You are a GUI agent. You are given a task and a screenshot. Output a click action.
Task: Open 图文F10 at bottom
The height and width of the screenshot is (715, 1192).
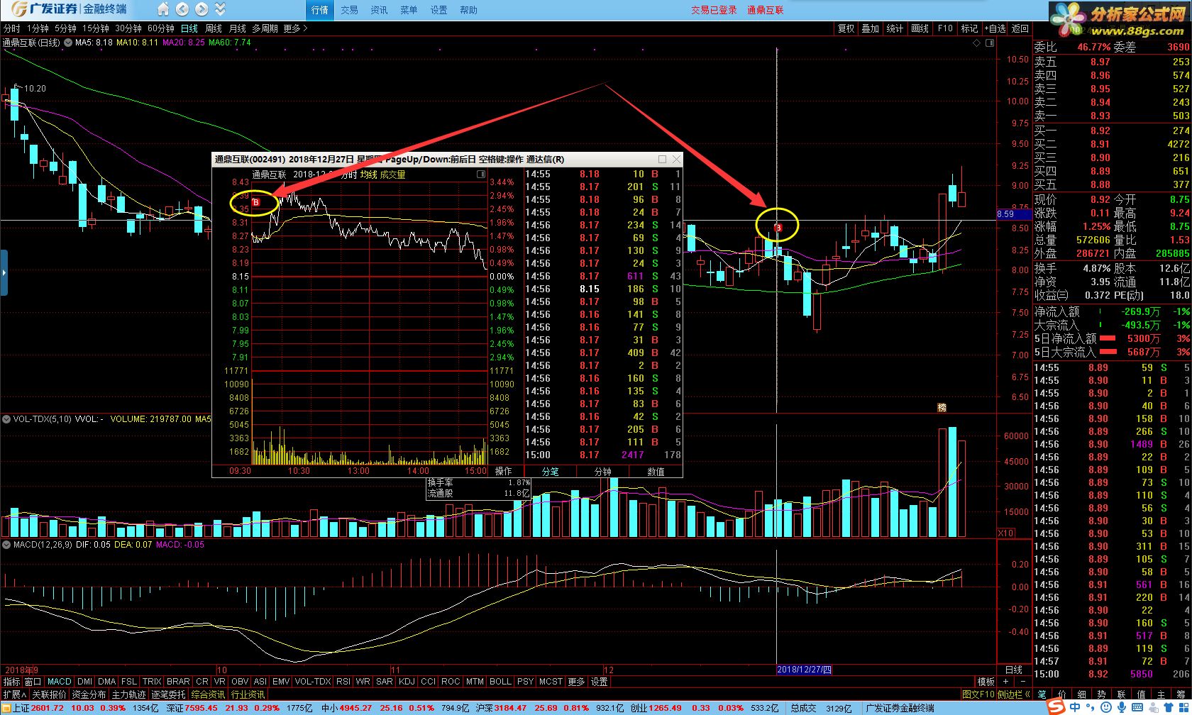click(978, 694)
